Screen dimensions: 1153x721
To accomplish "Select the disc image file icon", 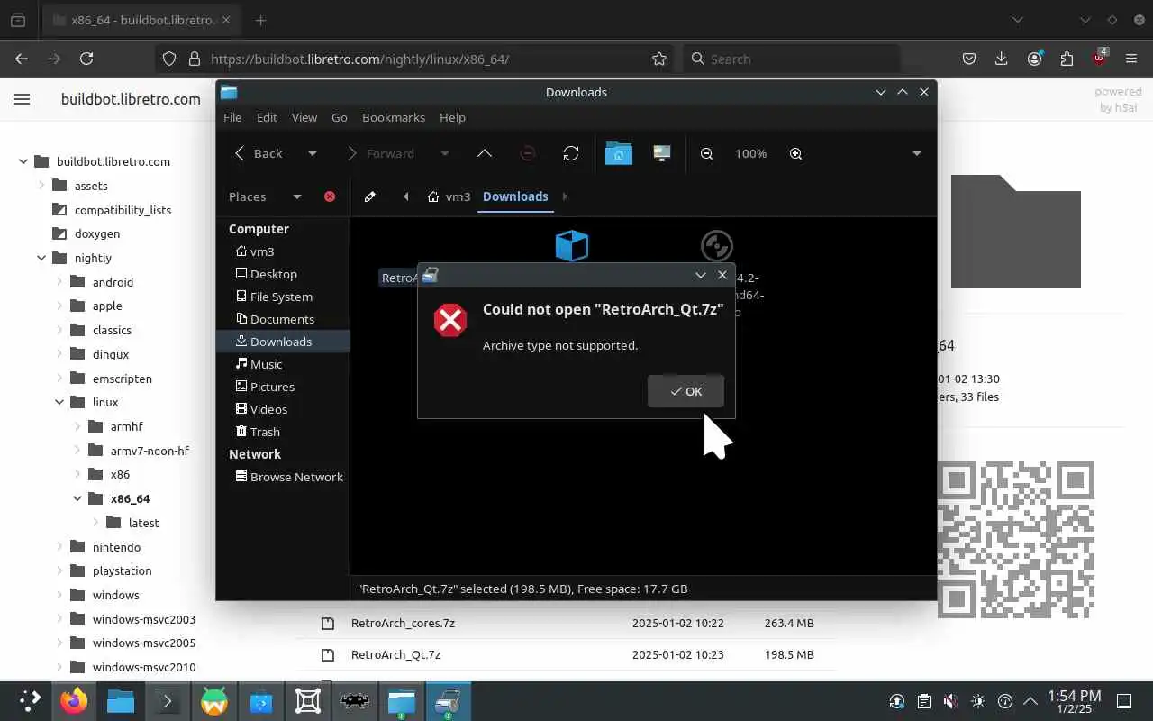I will (x=716, y=245).
